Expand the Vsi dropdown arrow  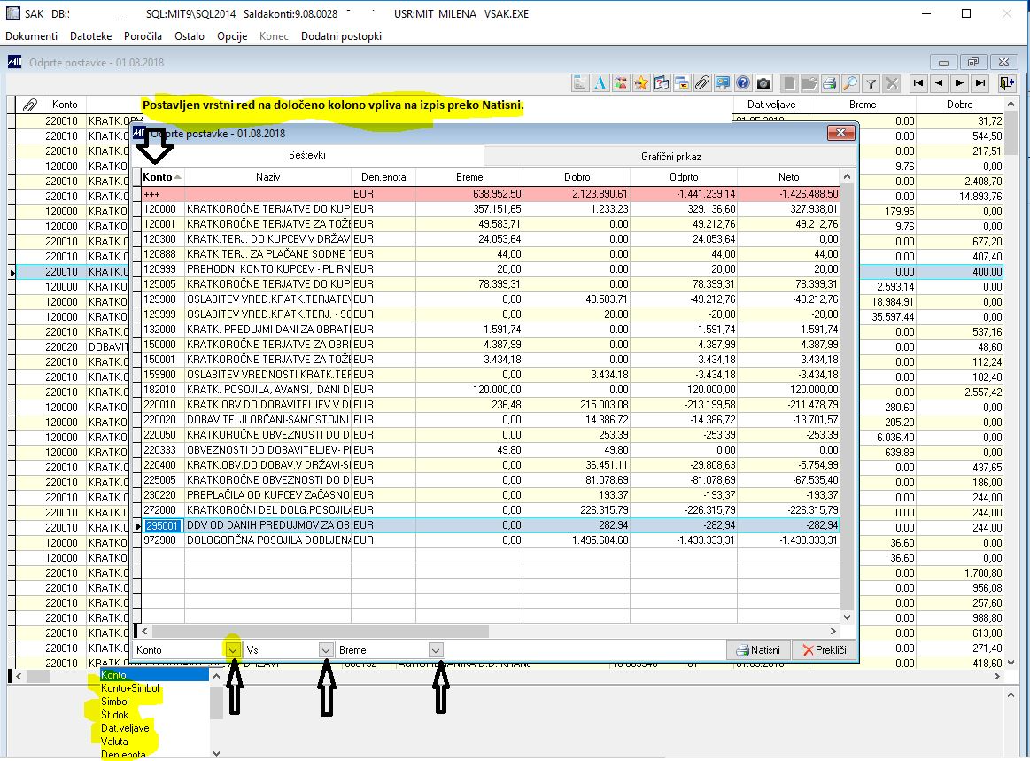[x=325, y=650]
